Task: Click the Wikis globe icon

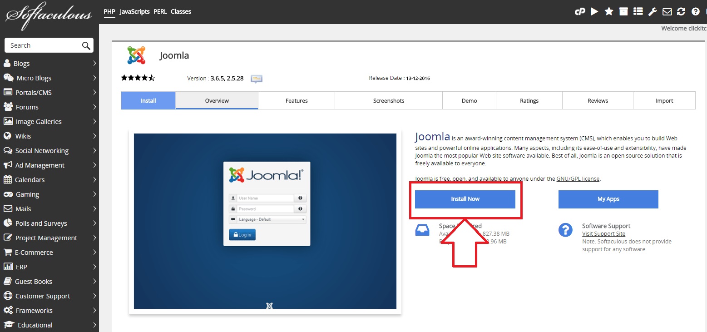Action: click(x=7, y=136)
